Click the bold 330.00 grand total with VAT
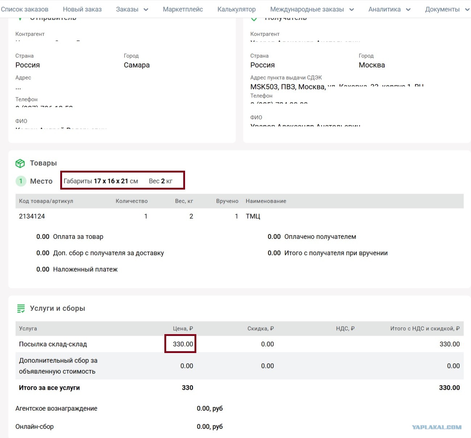 pos(449,388)
